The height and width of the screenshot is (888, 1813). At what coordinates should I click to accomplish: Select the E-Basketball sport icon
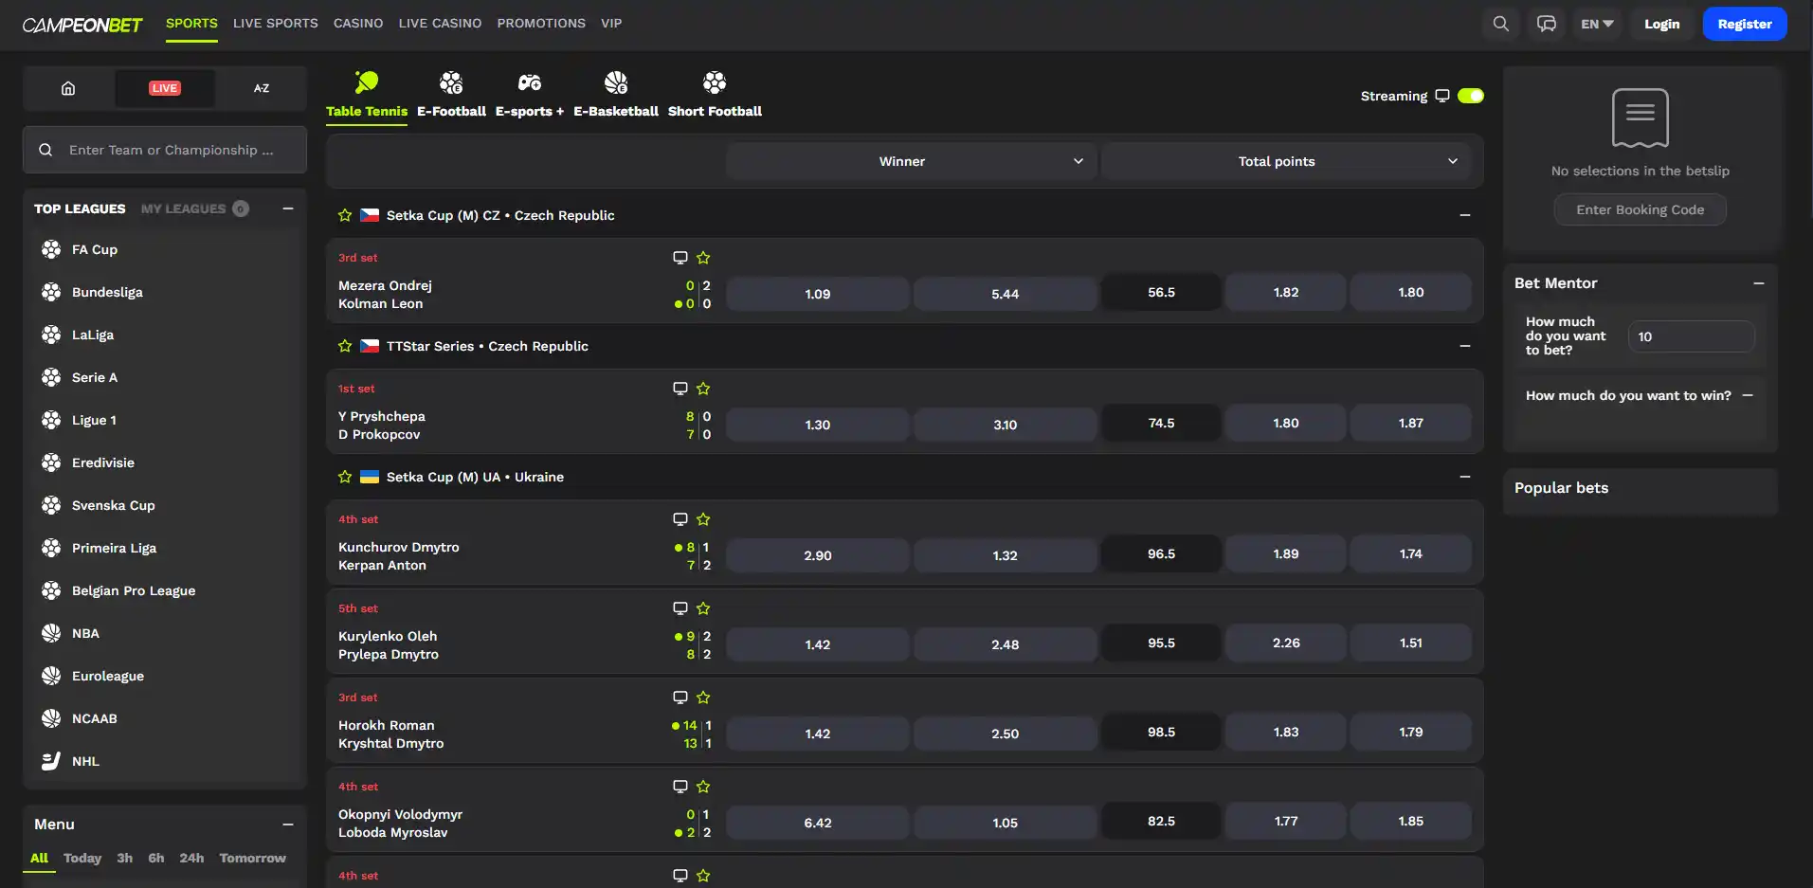click(x=616, y=82)
